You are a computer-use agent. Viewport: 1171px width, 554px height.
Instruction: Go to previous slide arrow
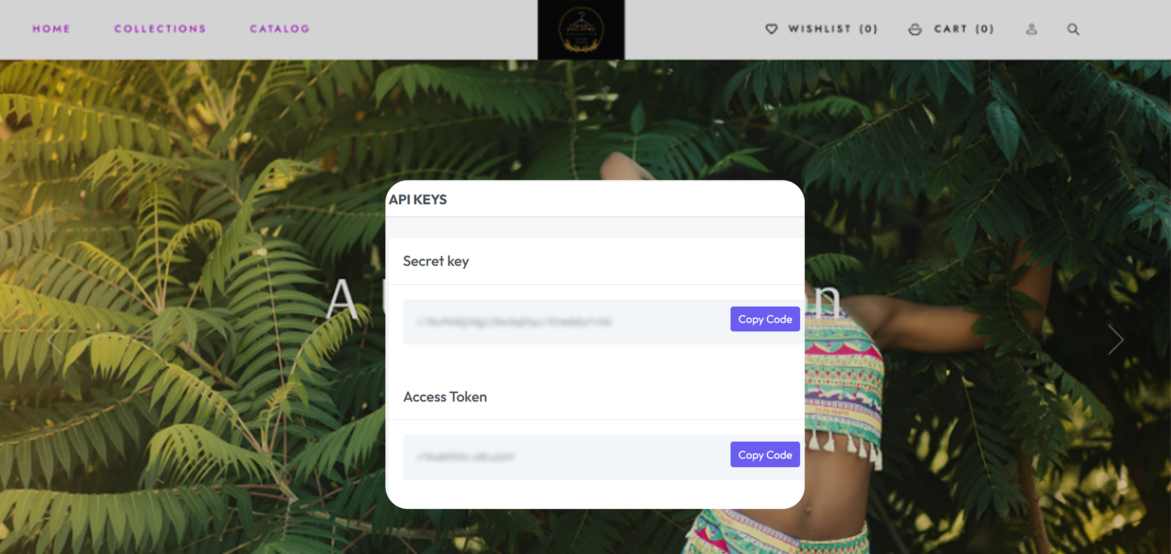[x=55, y=340]
